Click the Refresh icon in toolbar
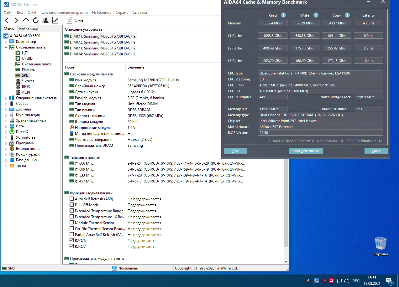The width and height of the screenshot is (399, 287). 36,20
